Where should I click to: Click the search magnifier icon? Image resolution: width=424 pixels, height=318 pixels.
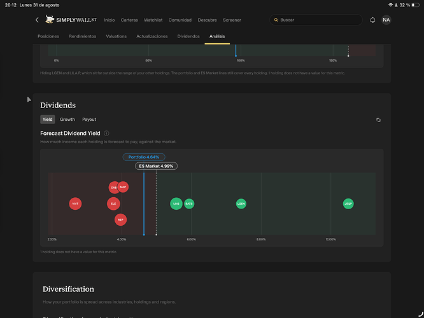pyautogui.click(x=276, y=20)
